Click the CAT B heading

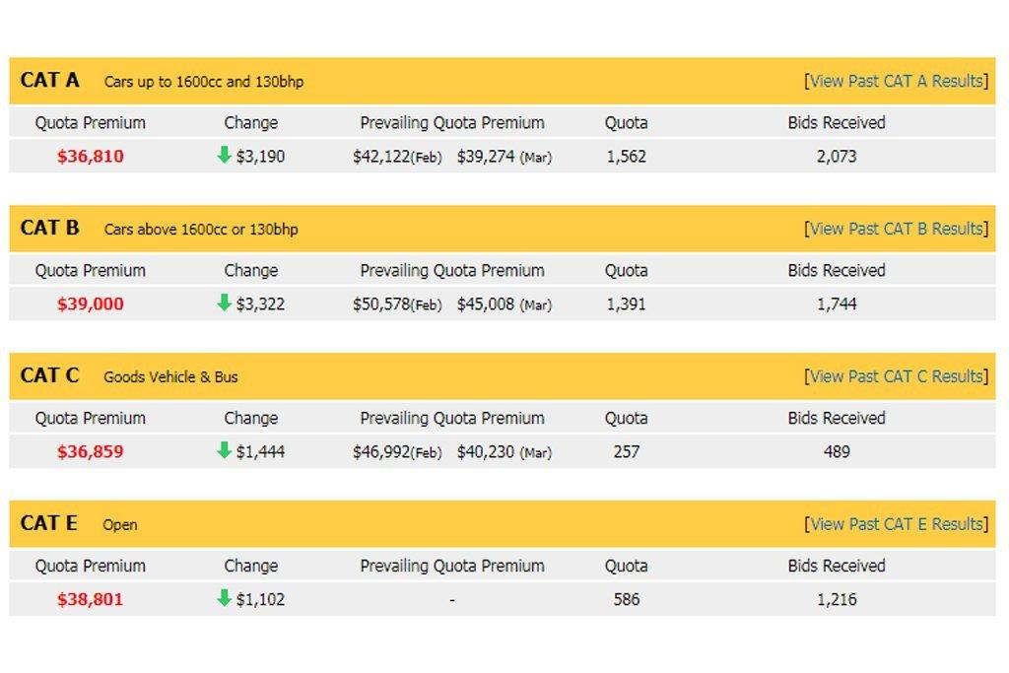click(x=49, y=229)
